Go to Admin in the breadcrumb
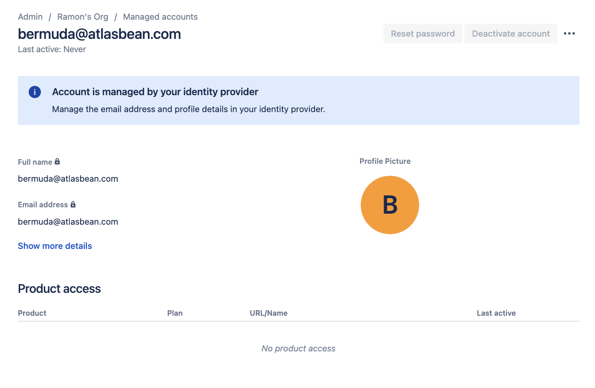Image resolution: width=595 pixels, height=388 pixels. (x=30, y=17)
